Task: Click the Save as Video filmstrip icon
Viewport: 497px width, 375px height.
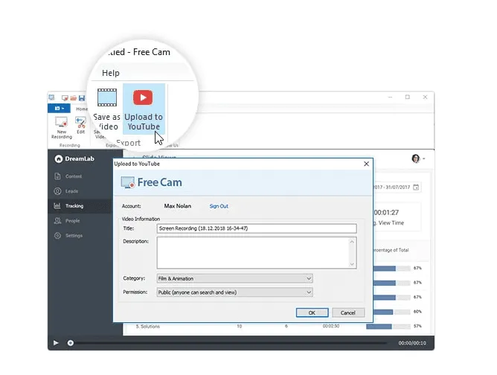Action: coord(107,97)
